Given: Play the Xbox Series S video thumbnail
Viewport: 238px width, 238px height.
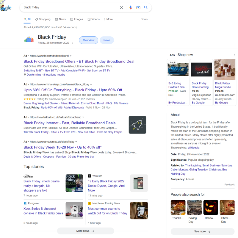Looking at the screenshot, I should point(74,210).
